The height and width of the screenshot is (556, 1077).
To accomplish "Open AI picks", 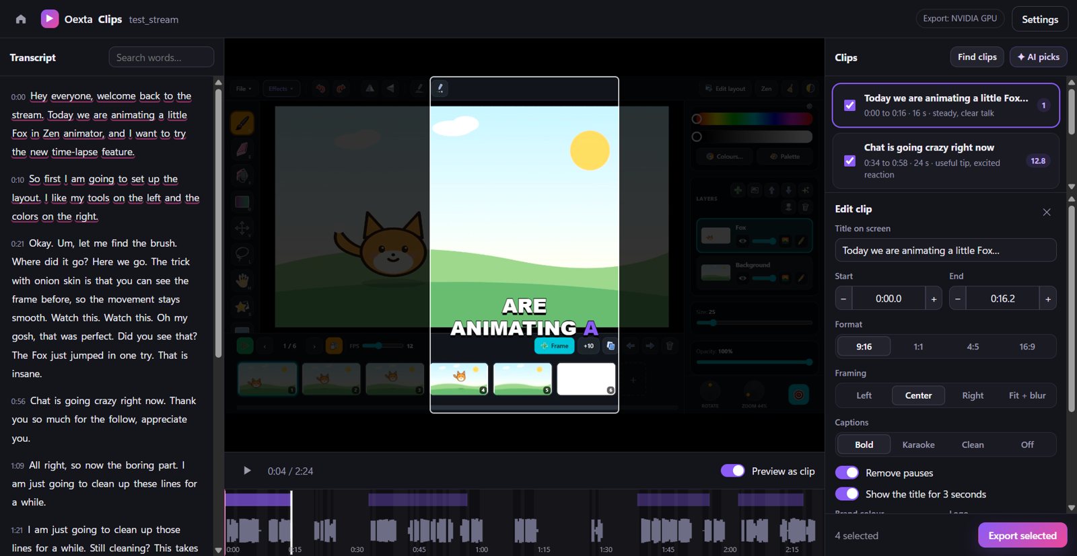I will pyautogui.click(x=1039, y=57).
